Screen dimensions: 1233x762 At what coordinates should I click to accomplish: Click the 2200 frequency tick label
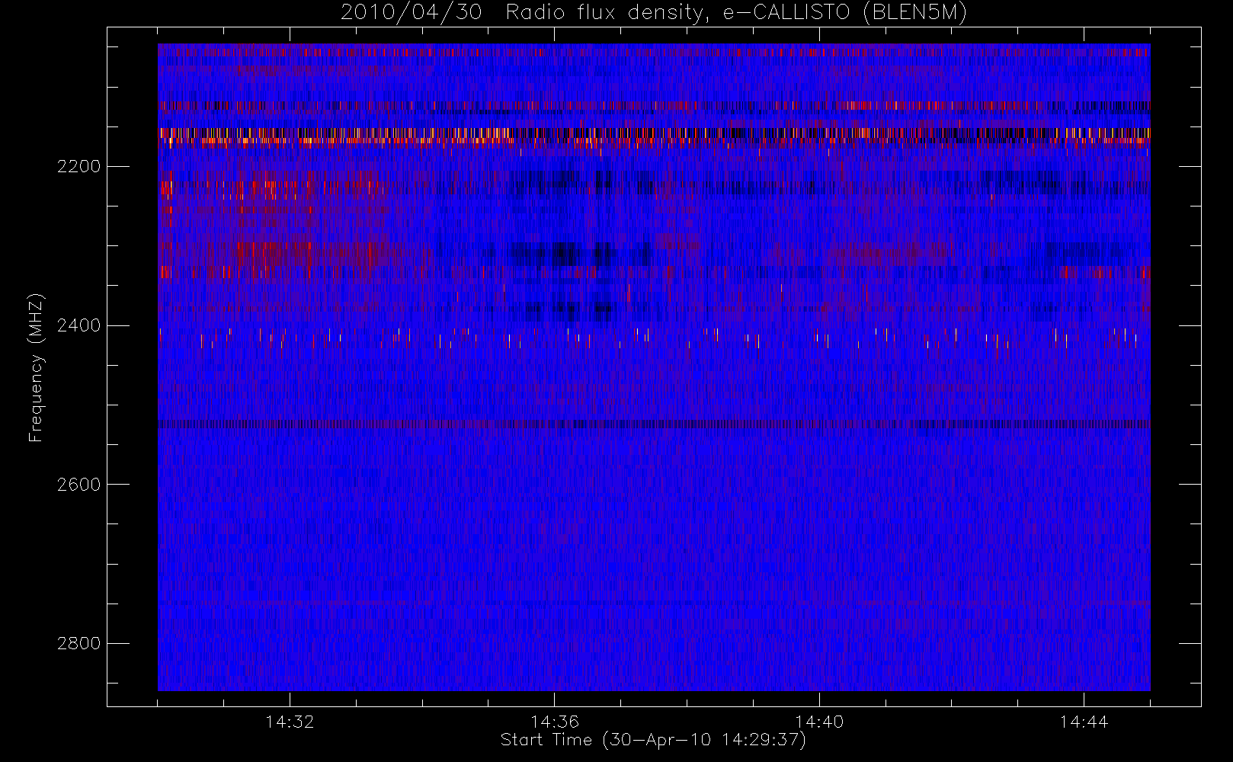click(78, 167)
